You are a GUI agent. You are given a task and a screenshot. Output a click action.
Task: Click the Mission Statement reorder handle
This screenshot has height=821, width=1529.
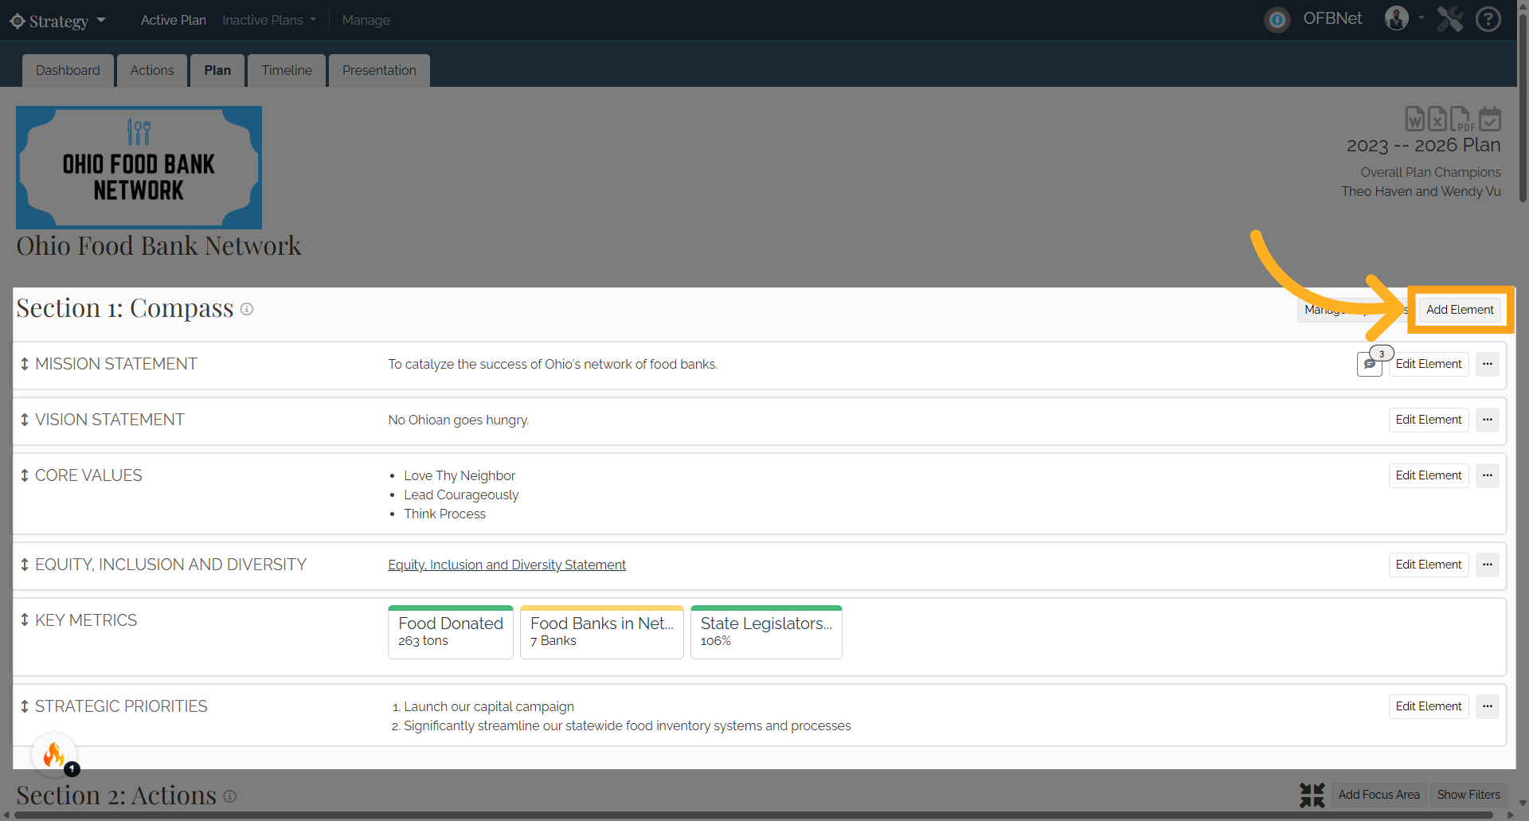pyautogui.click(x=25, y=364)
